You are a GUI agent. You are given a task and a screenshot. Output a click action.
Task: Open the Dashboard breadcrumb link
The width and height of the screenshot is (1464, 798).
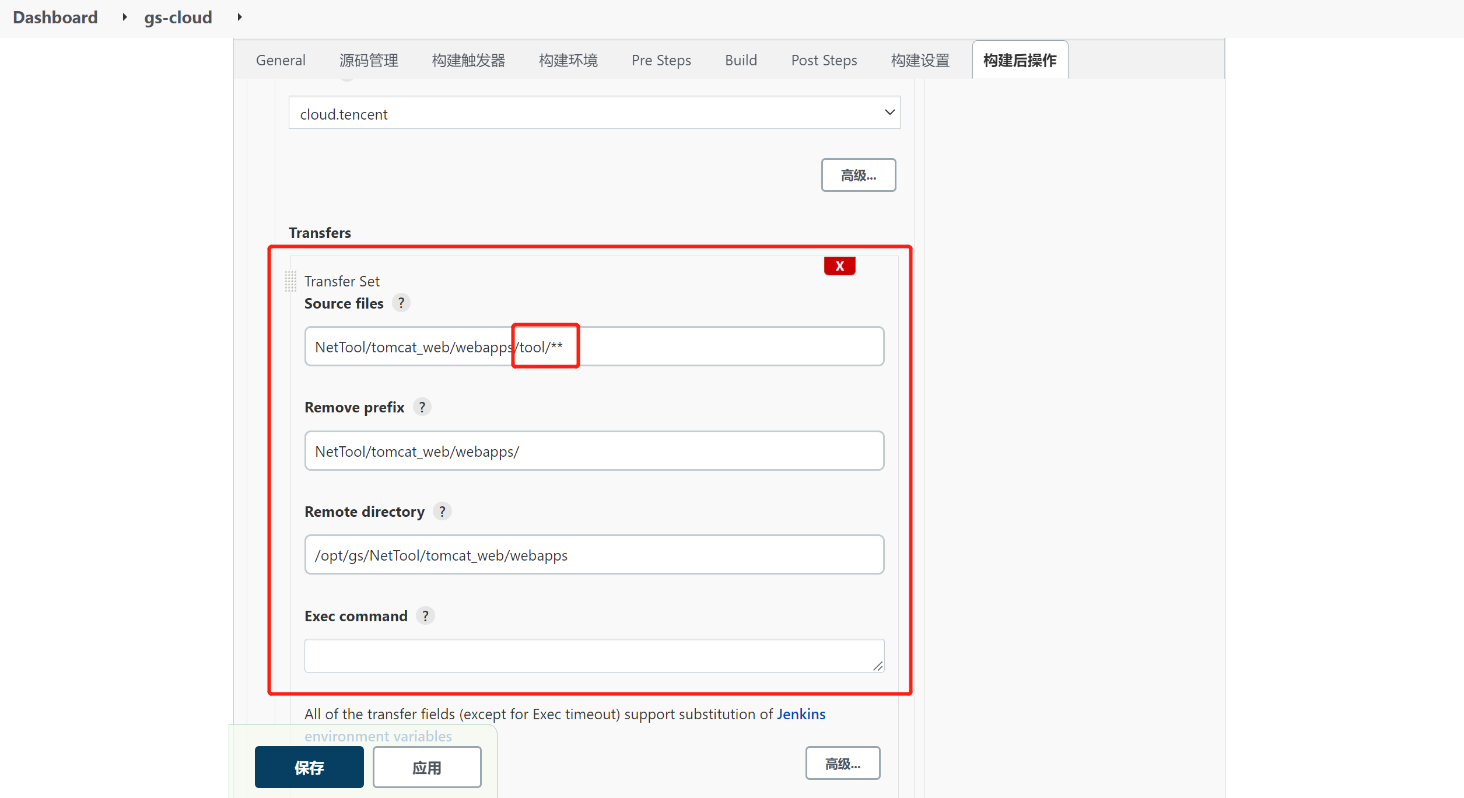(55, 17)
